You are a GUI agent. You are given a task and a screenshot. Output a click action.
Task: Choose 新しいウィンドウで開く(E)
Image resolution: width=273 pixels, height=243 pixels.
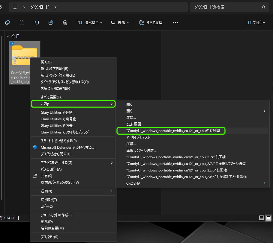(x=73, y=75)
